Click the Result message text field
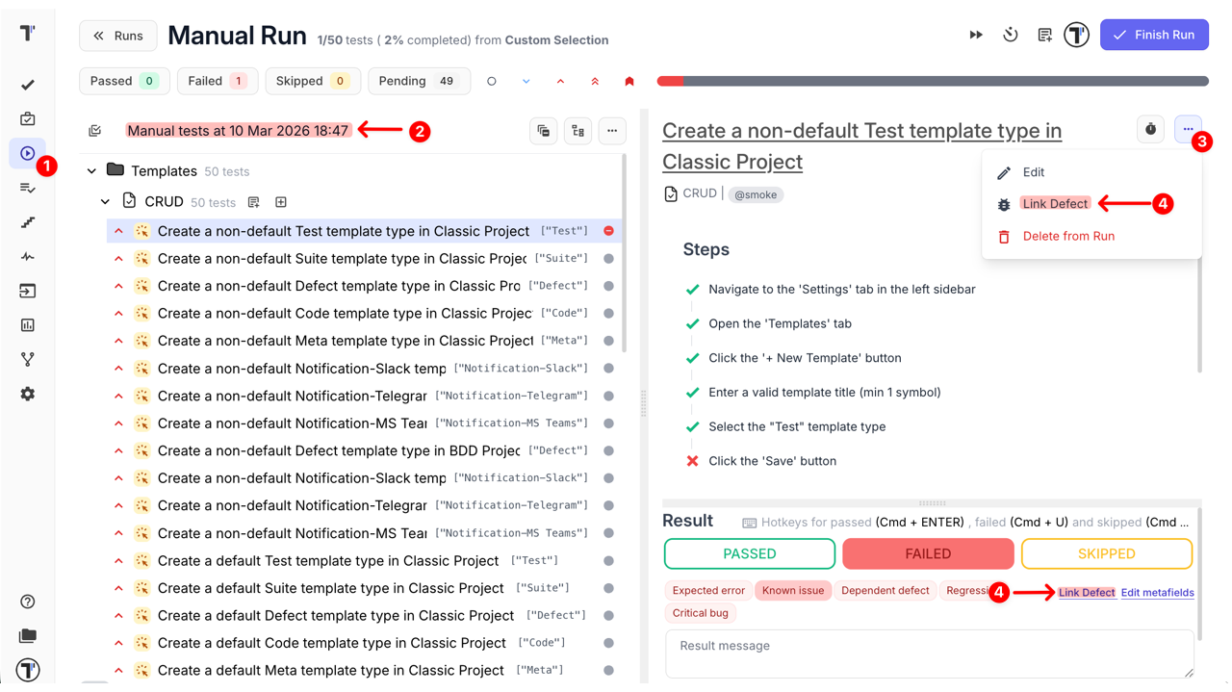Image resolution: width=1232 pixels, height=692 pixels. (x=929, y=653)
